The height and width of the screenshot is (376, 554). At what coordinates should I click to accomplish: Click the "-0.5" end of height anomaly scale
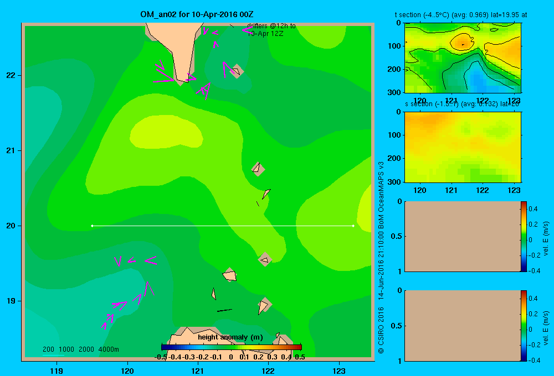coord(161,357)
